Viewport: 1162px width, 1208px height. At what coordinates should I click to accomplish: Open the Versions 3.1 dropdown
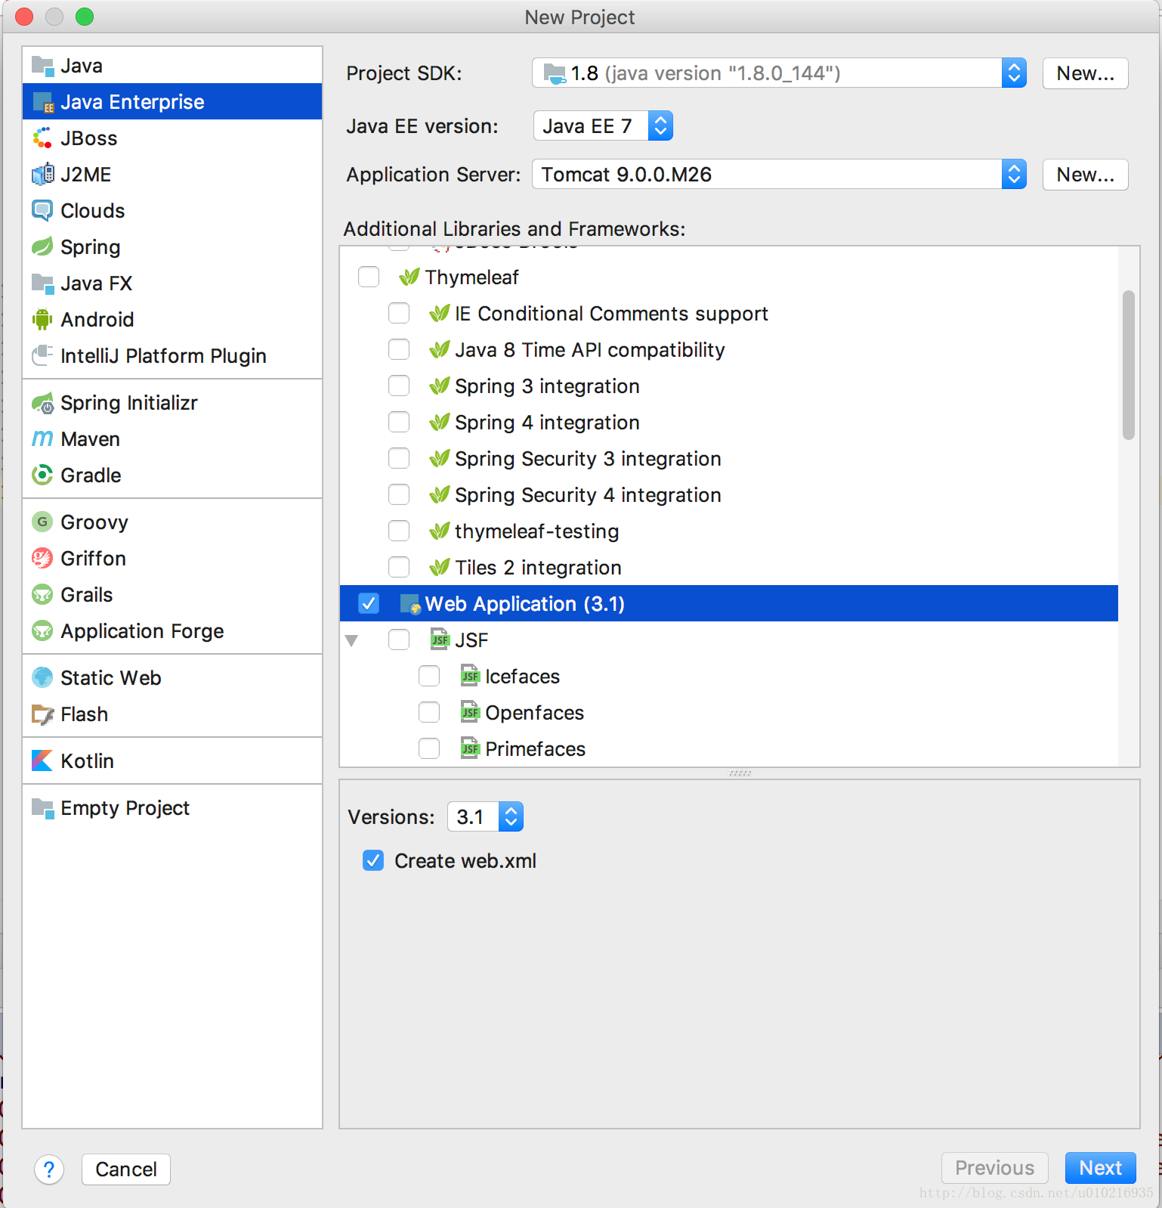485,817
